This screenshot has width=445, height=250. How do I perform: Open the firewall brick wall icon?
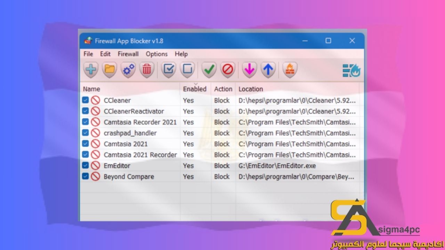290,69
